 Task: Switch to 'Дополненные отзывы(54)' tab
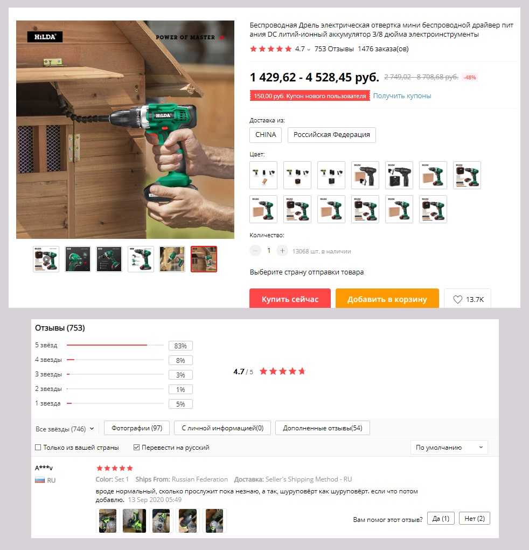pyautogui.click(x=323, y=428)
